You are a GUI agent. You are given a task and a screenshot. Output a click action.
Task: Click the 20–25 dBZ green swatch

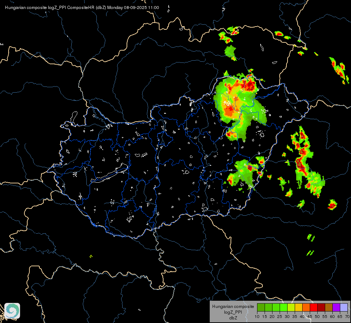pos(276,307)
